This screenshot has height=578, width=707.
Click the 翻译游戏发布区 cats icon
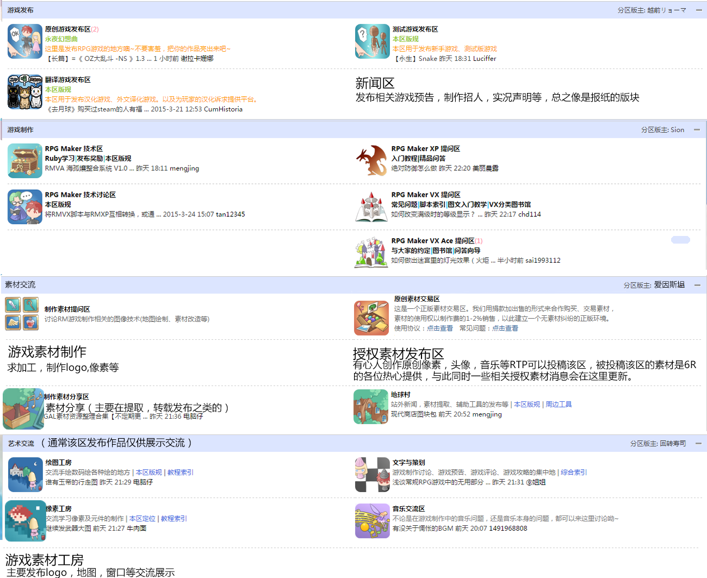pos(25,92)
